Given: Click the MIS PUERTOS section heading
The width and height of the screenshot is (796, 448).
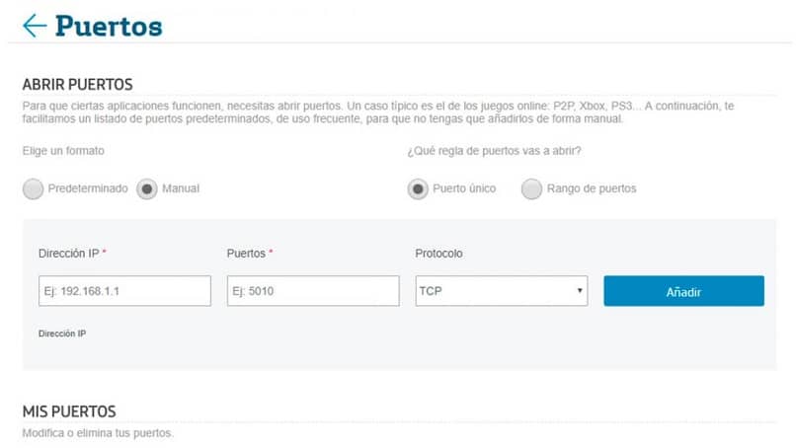Looking at the screenshot, I should tap(69, 411).
